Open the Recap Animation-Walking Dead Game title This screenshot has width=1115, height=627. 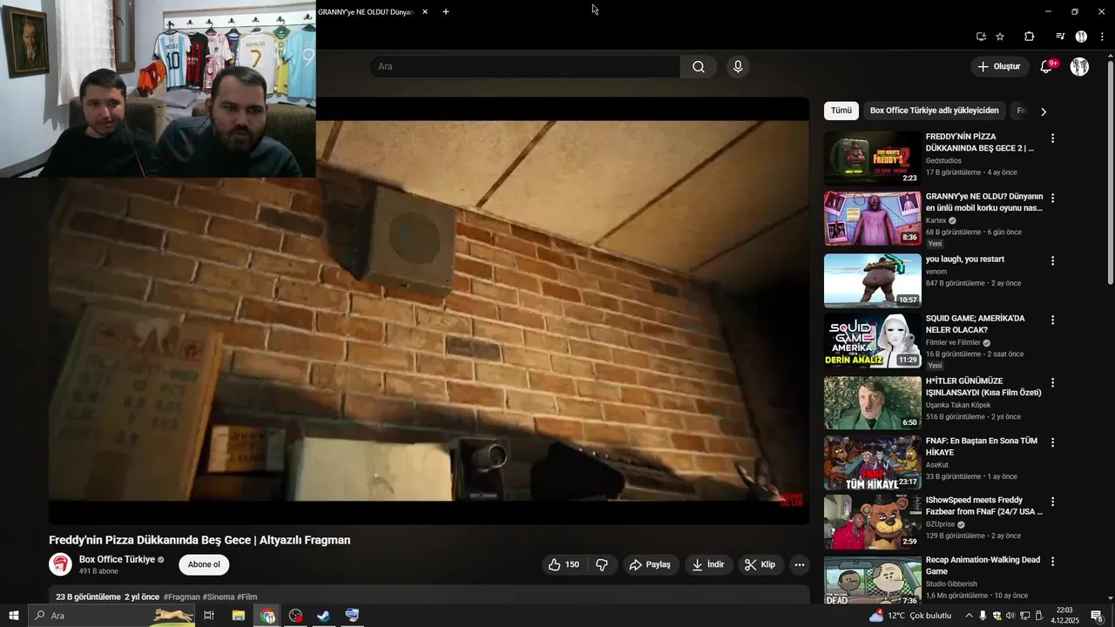click(x=983, y=566)
